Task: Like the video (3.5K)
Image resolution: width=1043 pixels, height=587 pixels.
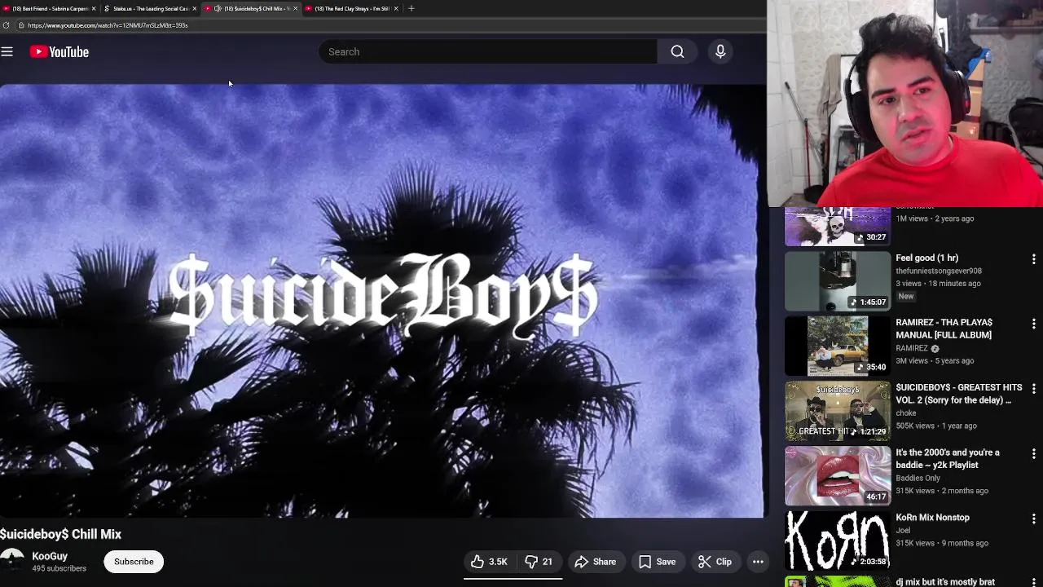Action: click(489, 562)
